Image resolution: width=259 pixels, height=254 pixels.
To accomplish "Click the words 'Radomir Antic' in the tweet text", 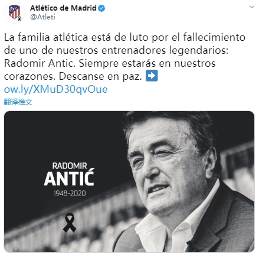I will [40, 63].
